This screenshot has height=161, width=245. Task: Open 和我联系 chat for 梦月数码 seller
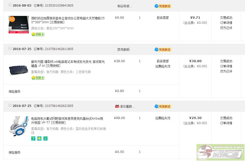[x=163, y=50]
